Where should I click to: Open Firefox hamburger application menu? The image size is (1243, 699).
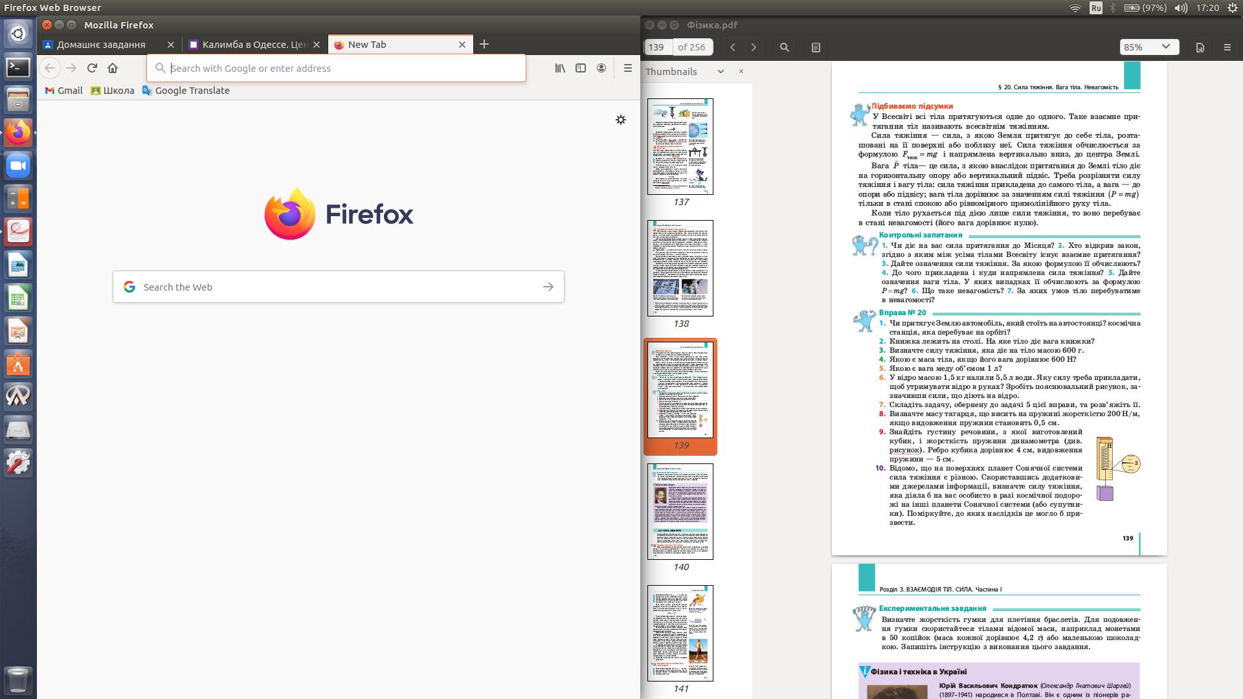pos(627,68)
